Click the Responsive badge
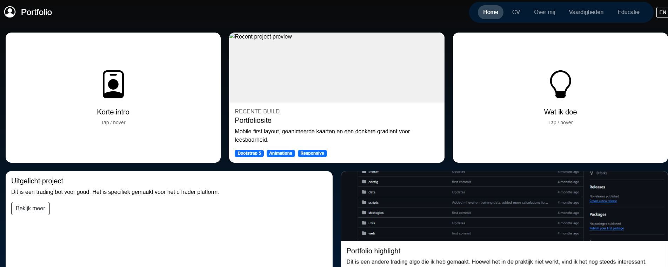Viewport: 668px width, 267px height. pos(312,153)
